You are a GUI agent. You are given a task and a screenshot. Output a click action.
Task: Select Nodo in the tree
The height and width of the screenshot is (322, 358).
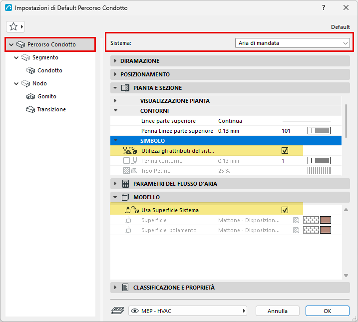tap(40, 83)
